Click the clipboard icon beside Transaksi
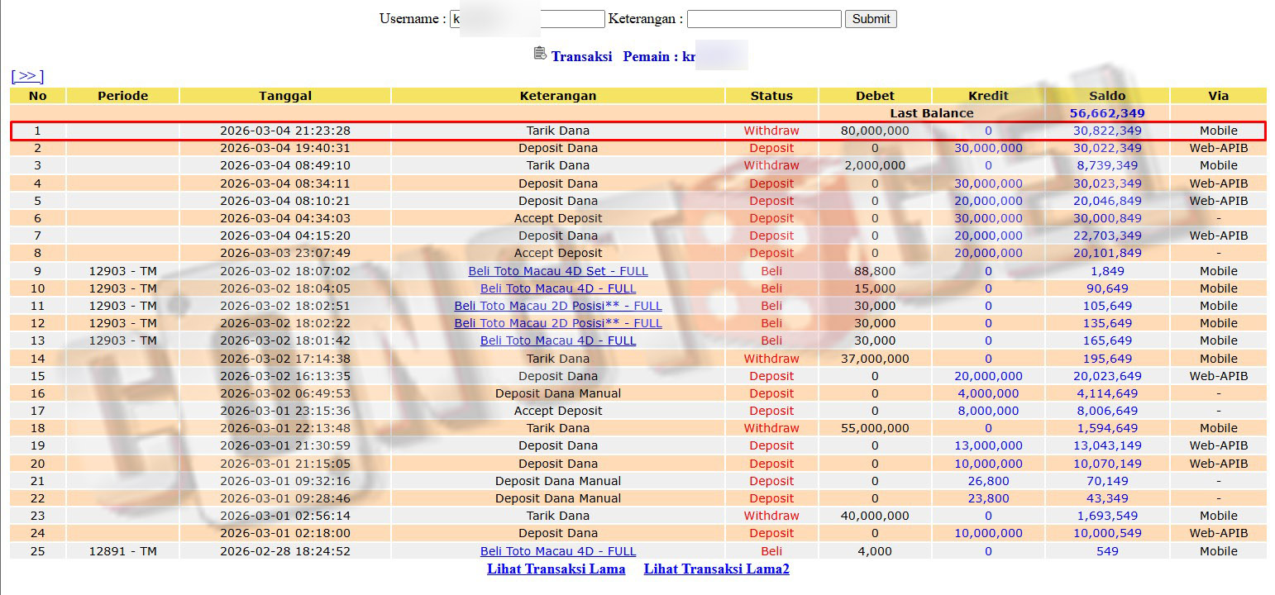 tap(540, 54)
